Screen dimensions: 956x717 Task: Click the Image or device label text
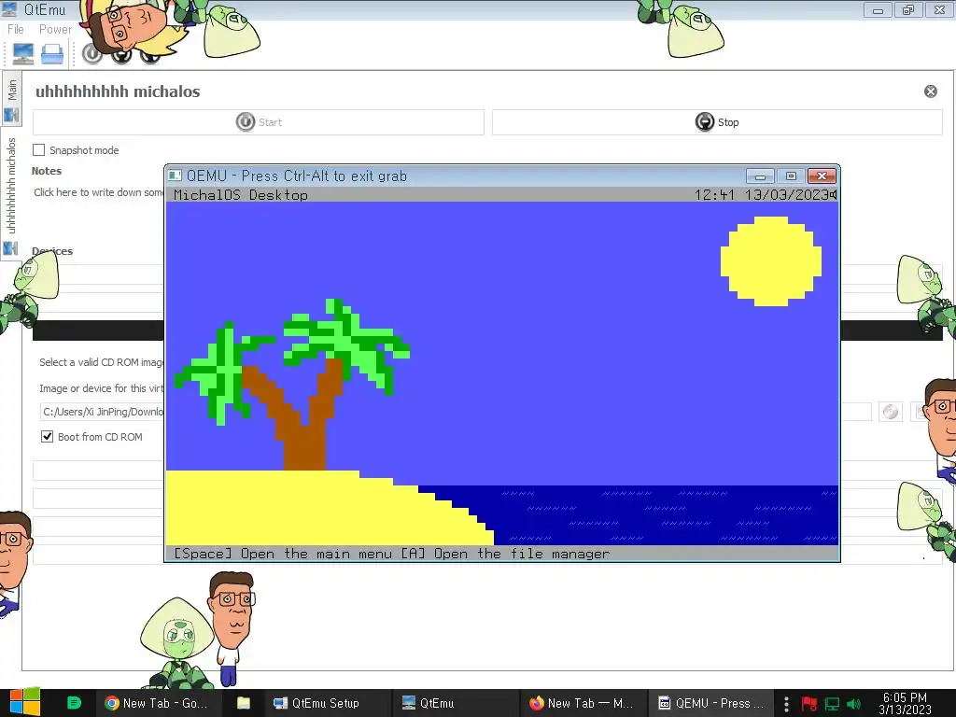coord(102,388)
